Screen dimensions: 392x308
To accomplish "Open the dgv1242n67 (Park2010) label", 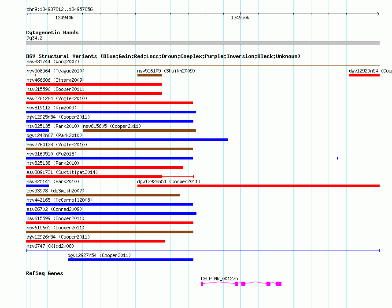I will [54, 135].
